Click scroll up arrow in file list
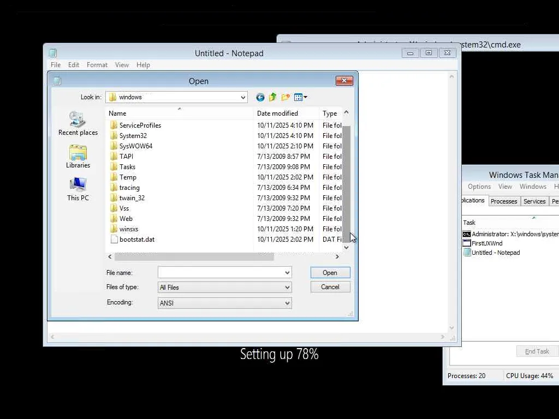Viewport: 559px width, 419px height. point(346,112)
